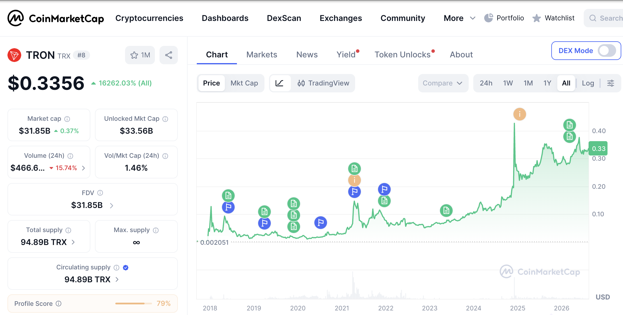
Task: Click the CoinMarketCap logo
Action: pos(56,18)
